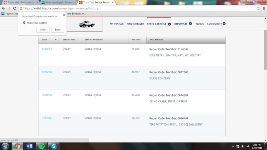
Task: Click the page vertical scrollbar thumb
Action: (265, 50)
